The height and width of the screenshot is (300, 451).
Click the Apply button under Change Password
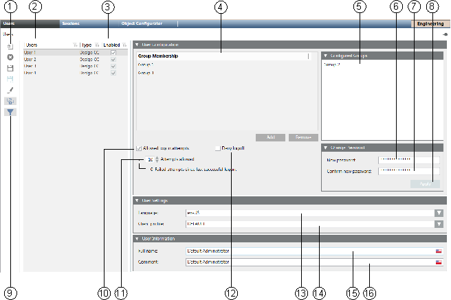[424, 184]
